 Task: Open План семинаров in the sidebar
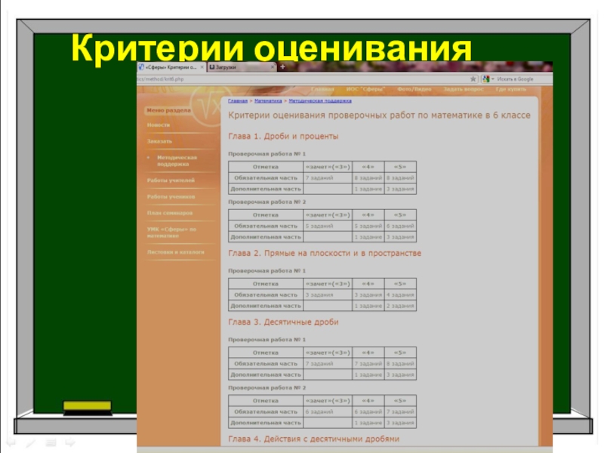(x=169, y=213)
